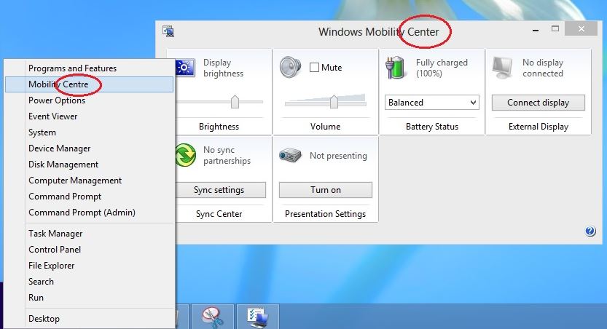Select System in the context menu
The height and width of the screenshot is (329, 607).
(90, 132)
